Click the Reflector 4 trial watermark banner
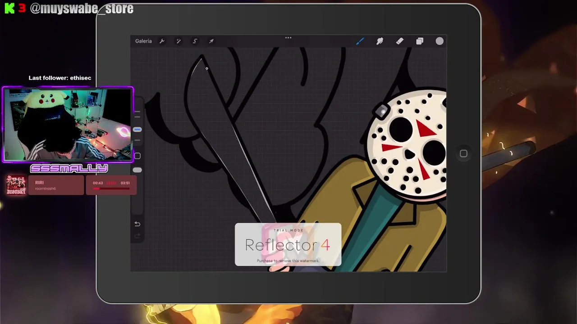The height and width of the screenshot is (324, 577). [x=288, y=244]
